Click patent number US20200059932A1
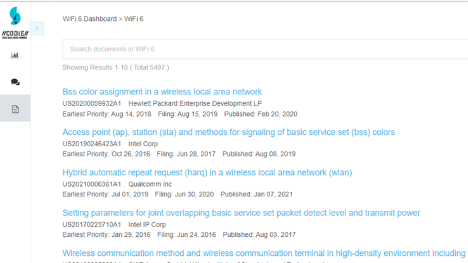 click(x=92, y=103)
